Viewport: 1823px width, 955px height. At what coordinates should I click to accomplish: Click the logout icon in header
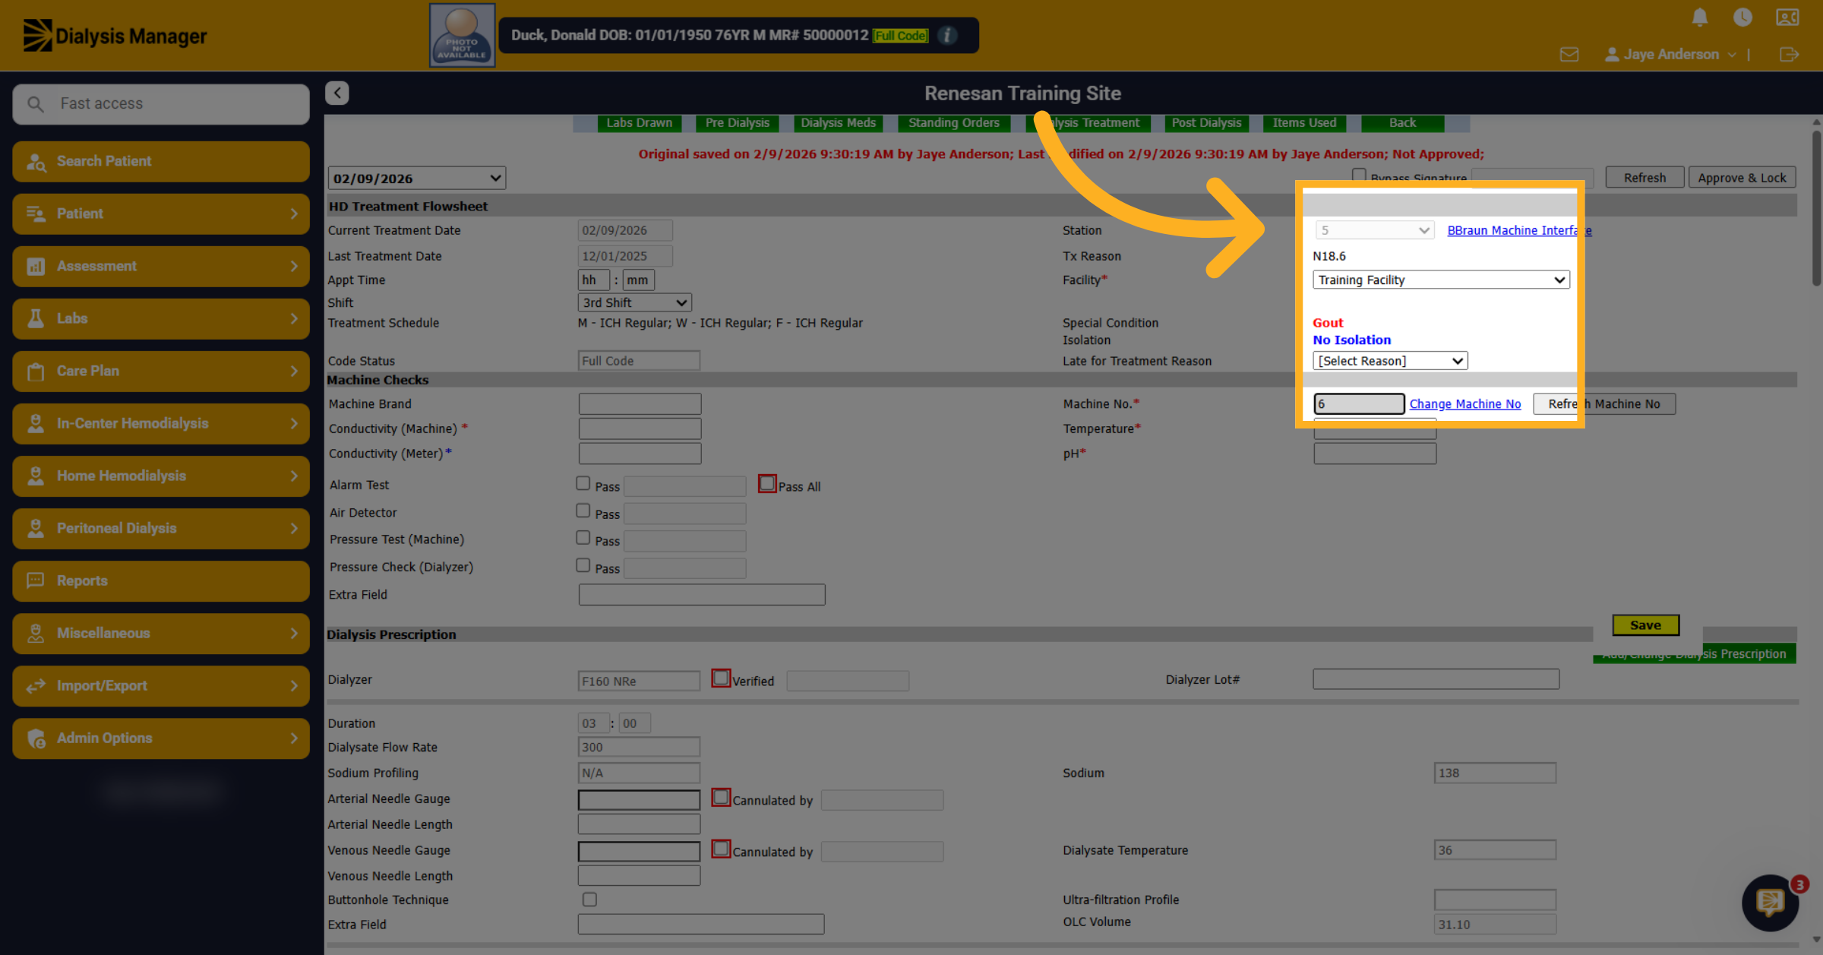(x=1789, y=55)
